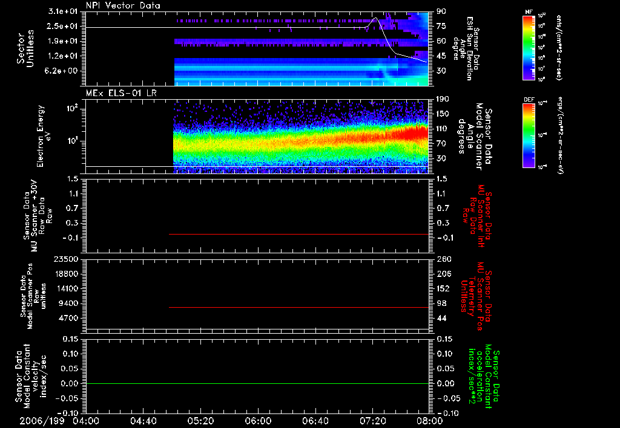
Task: Click the red line in MU Scanner +30V panel
Action: tap(299, 234)
